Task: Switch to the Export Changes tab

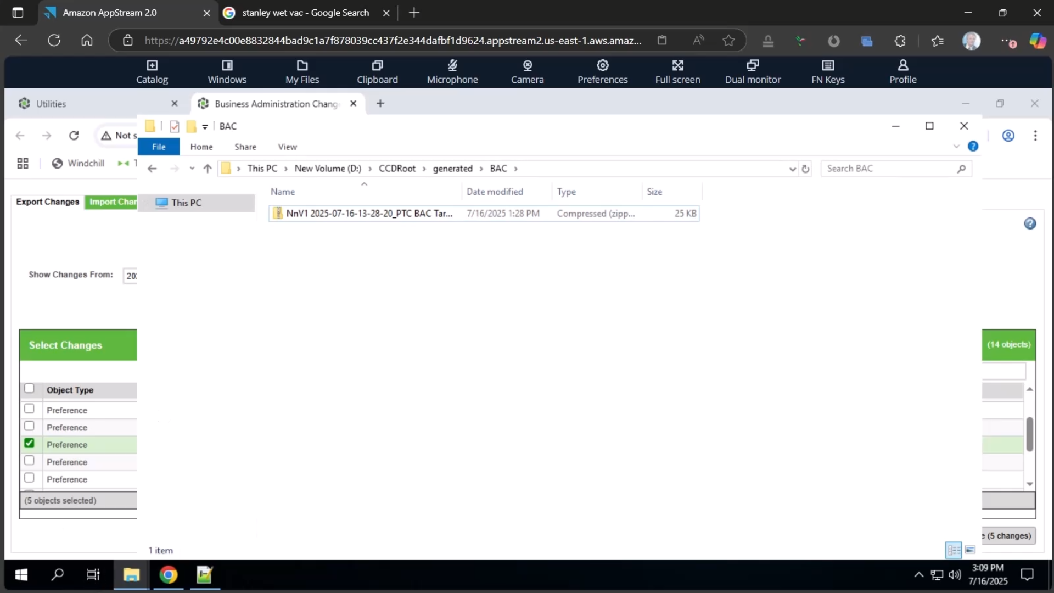Action: (x=48, y=202)
